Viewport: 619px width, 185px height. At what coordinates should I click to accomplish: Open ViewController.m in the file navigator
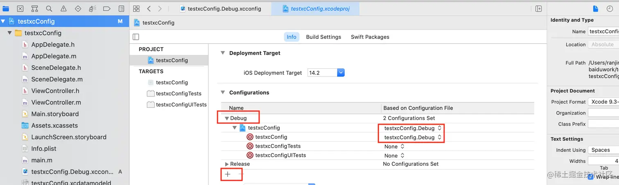click(x=56, y=102)
